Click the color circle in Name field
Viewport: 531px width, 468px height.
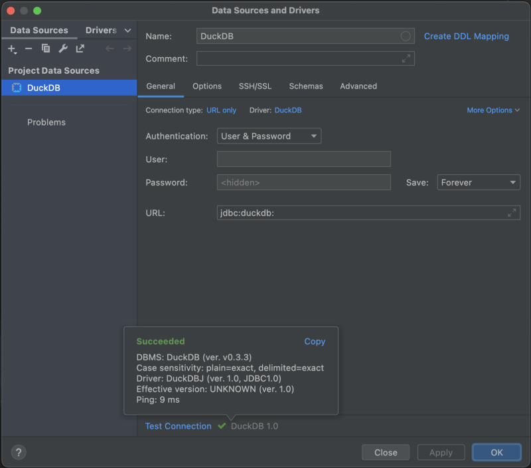[x=406, y=36]
